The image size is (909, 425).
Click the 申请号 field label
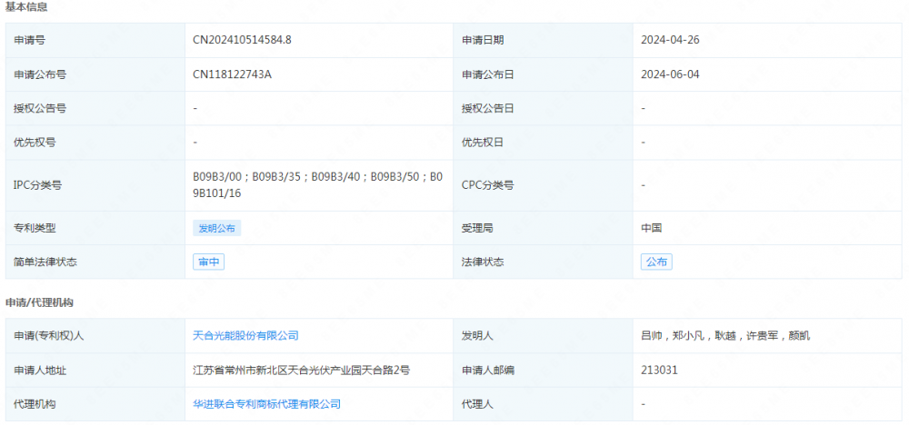pyautogui.click(x=30, y=40)
